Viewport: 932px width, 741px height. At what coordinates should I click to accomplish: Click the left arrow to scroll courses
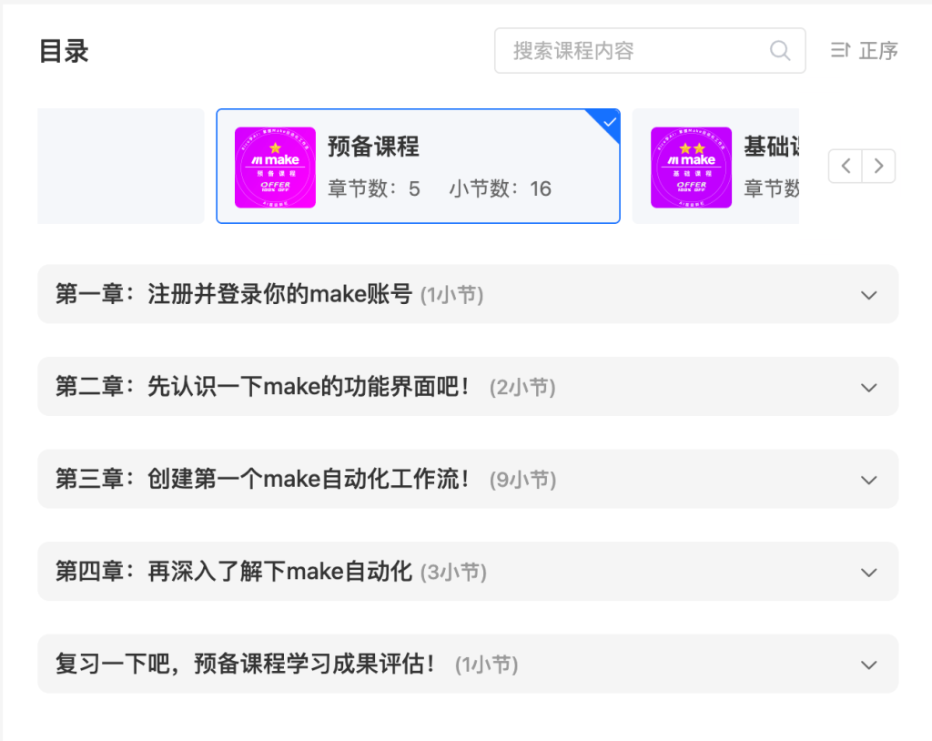[846, 167]
